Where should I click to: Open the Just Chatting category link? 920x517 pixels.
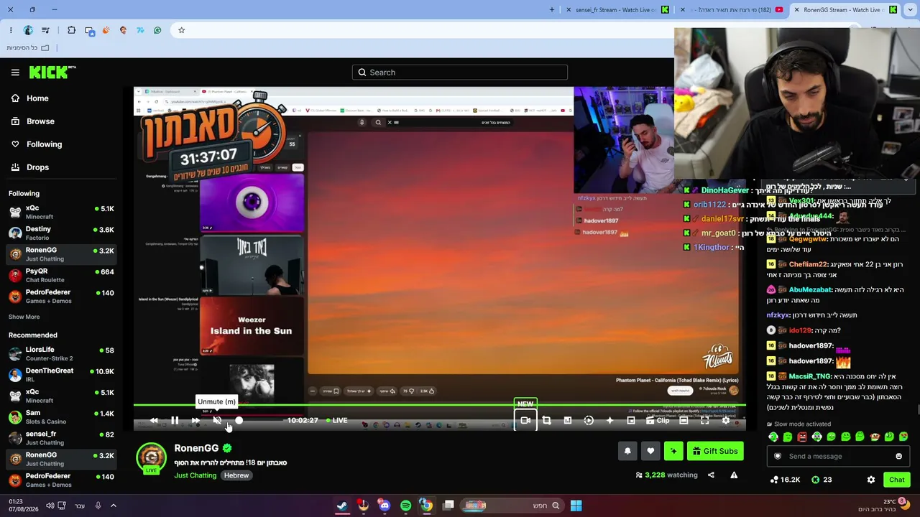point(195,475)
